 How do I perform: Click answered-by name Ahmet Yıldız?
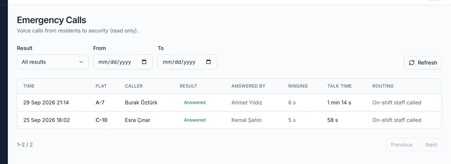(247, 102)
